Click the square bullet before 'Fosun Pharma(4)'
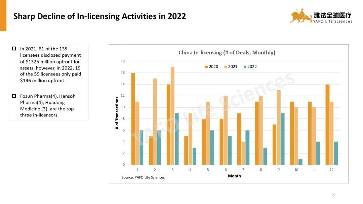The height and width of the screenshot is (204, 363). [x=14, y=96]
